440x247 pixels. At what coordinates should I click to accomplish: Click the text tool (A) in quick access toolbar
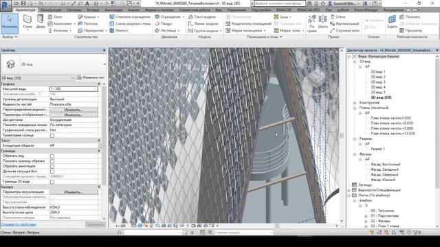(87, 3)
